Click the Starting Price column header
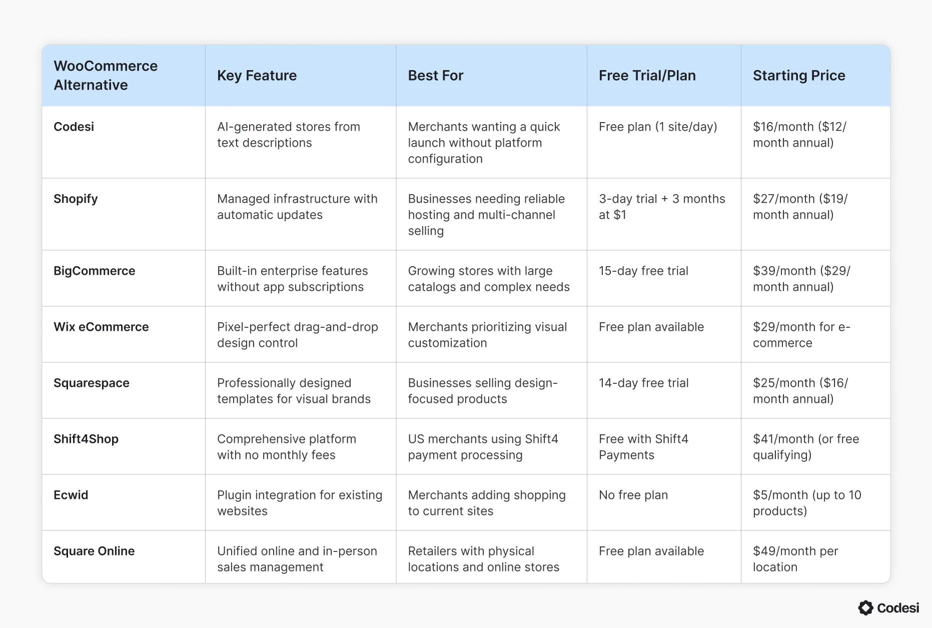 (x=799, y=76)
